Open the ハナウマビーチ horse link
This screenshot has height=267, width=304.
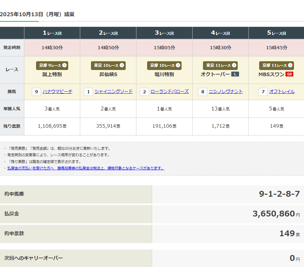[x=57, y=92]
